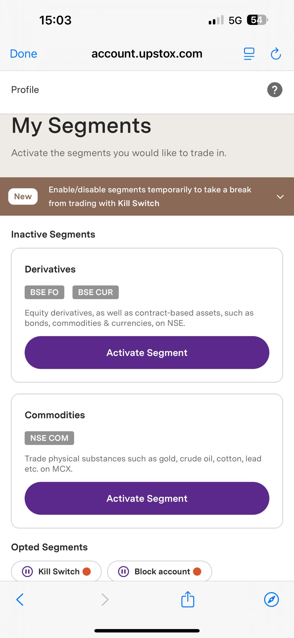
Task: Tap the browser forward arrow
Action: tap(105, 599)
